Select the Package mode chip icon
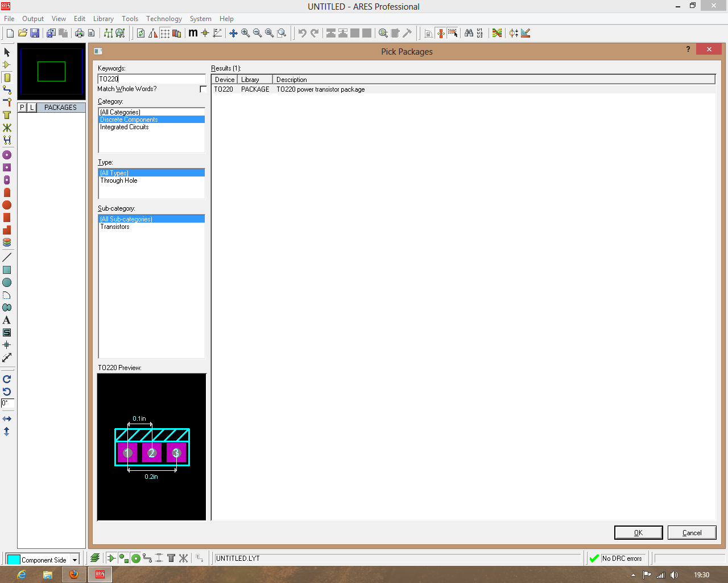The width and height of the screenshot is (728, 583). point(7,77)
